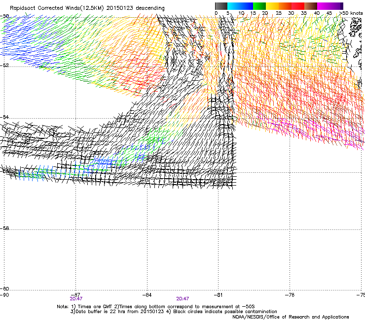Select the blue 10-15 knots legend segment
365x320 pixels.
tap(247, 6)
